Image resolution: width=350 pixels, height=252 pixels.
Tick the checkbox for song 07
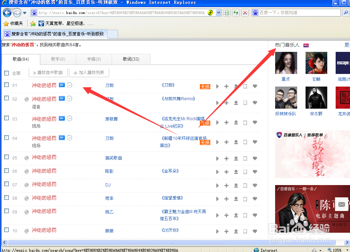6,184
